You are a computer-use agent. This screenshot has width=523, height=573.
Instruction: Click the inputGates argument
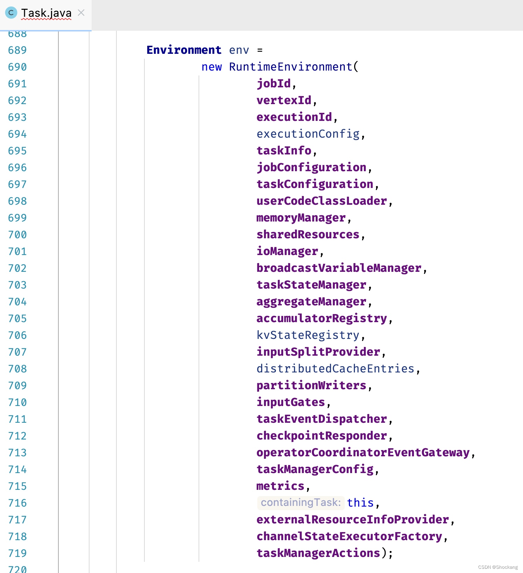tap(291, 402)
